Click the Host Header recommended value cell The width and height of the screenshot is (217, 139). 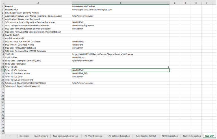[120, 9]
